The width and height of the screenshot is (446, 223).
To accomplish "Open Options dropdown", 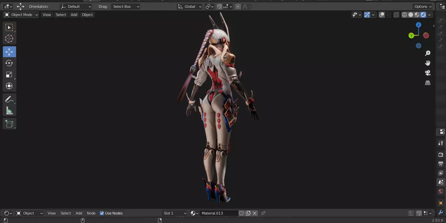I will 423,7.
